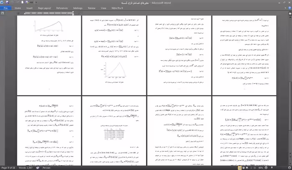Toggle ruler with View Ruler icon
The height and width of the screenshot is (170, 292).
[x=290, y=14]
